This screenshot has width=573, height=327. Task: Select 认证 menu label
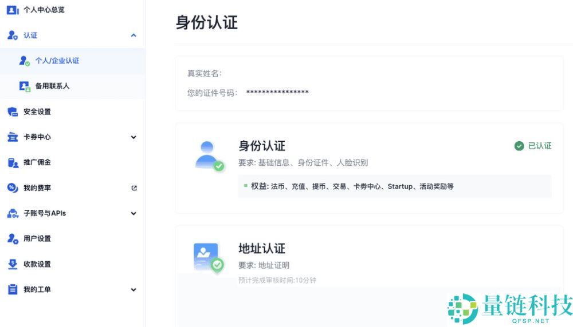(x=30, y=35)
